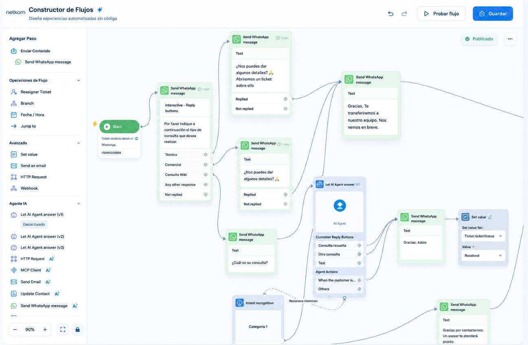Click the Consulta Wiki reply option

pos(185,175)
